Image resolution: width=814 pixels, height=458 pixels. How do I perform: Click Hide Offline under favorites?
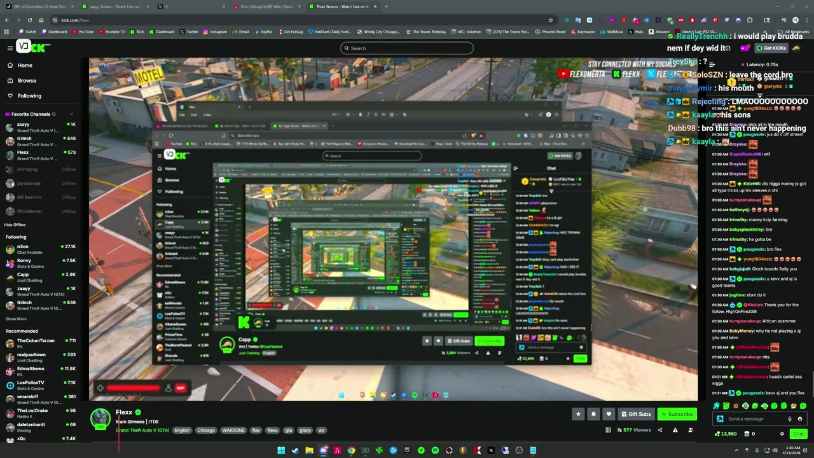15,225
